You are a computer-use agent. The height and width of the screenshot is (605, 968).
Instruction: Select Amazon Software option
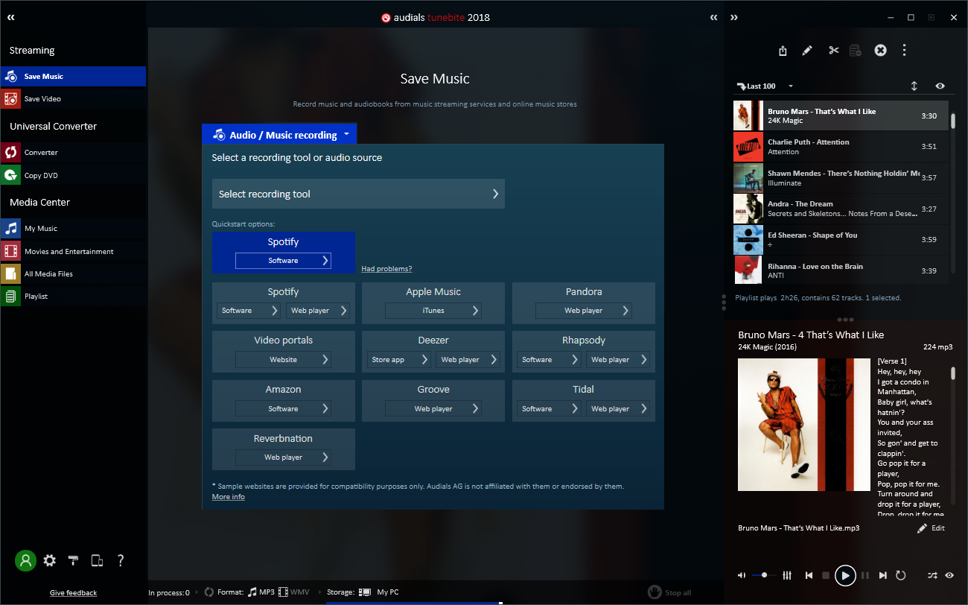[x=283, y=409]
